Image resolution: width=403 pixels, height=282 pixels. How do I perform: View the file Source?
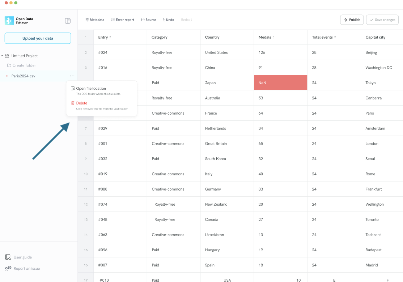coord(148,20)
